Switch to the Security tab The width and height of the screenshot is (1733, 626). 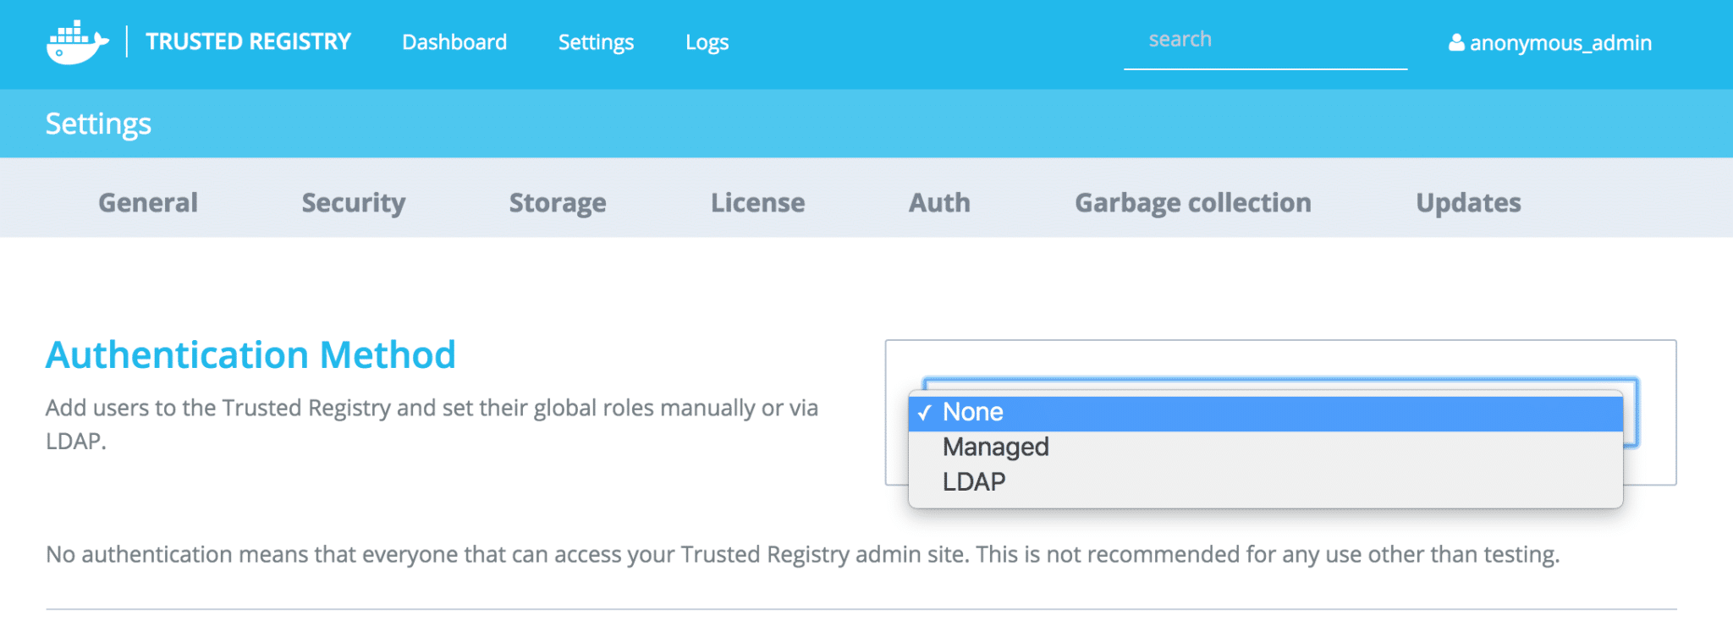coord(354,203)
